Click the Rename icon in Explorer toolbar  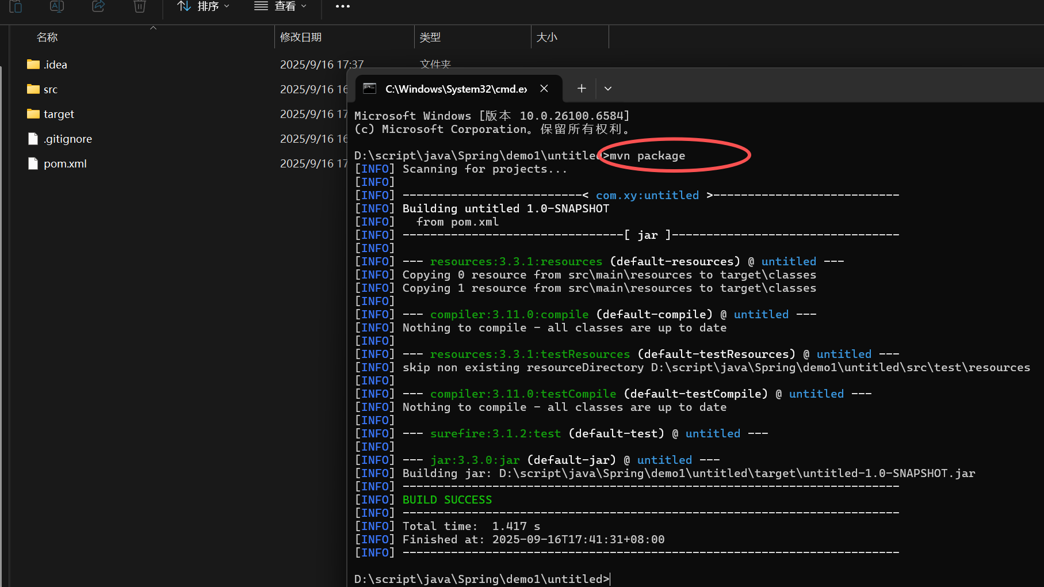tap(57, 6)
